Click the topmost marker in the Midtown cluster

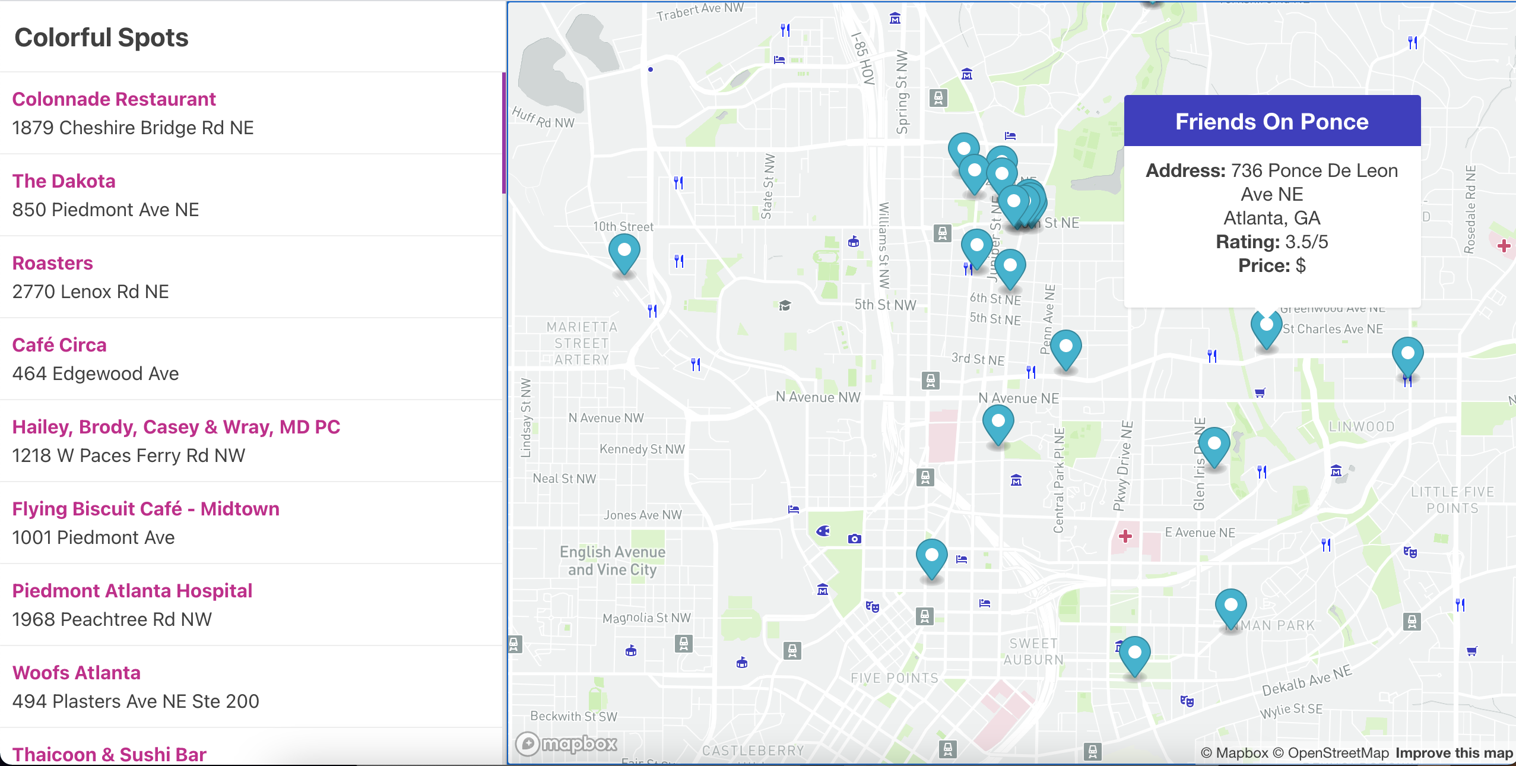964,148
